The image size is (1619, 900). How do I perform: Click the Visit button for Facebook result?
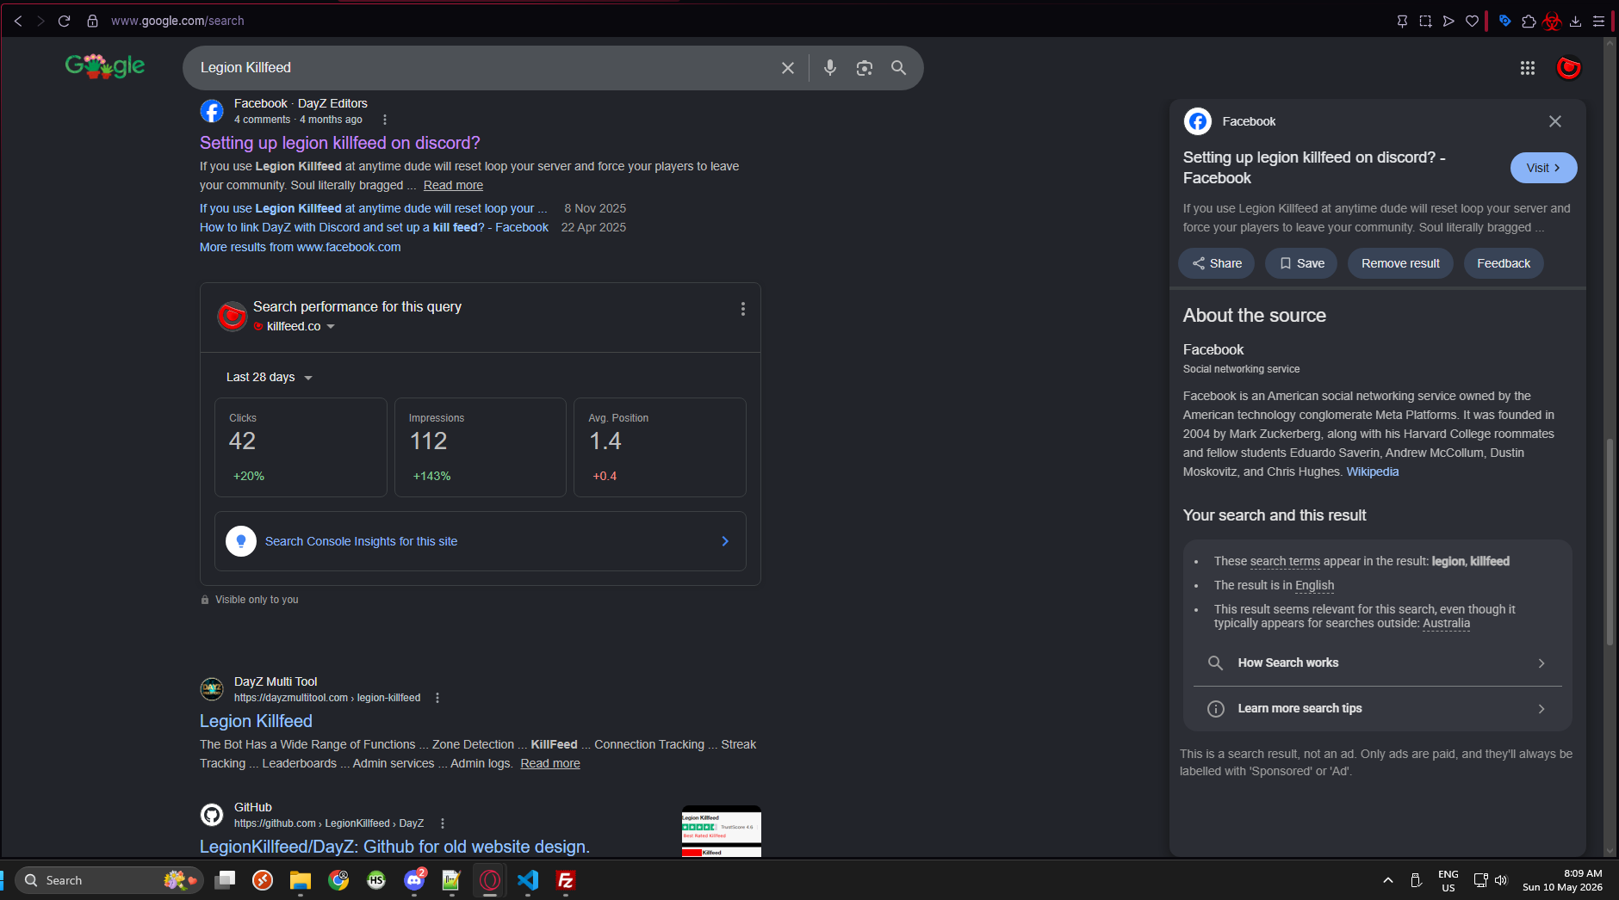pyautogui.click(x=1543, y=168)
